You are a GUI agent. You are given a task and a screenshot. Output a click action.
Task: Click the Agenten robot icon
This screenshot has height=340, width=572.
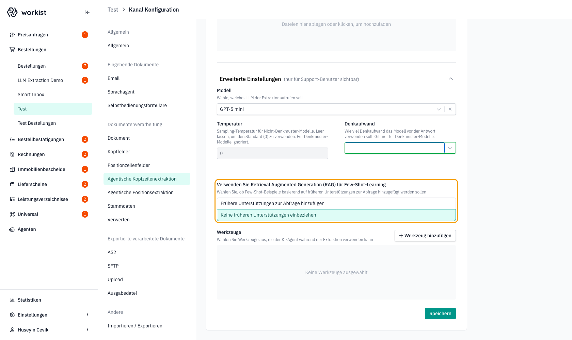(x=12, y=229)
